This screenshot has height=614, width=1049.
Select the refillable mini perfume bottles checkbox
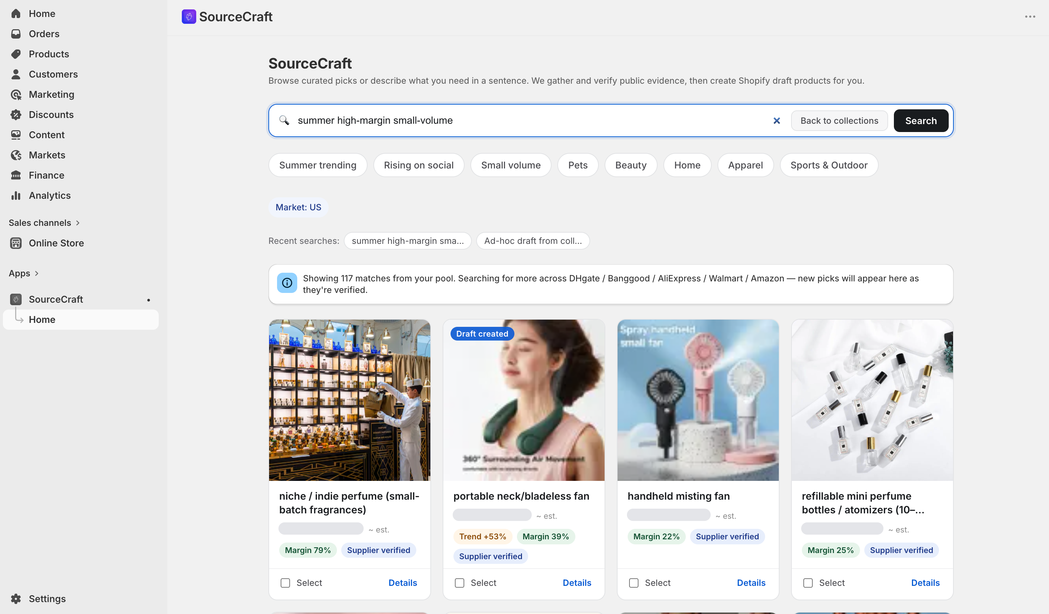808,583
